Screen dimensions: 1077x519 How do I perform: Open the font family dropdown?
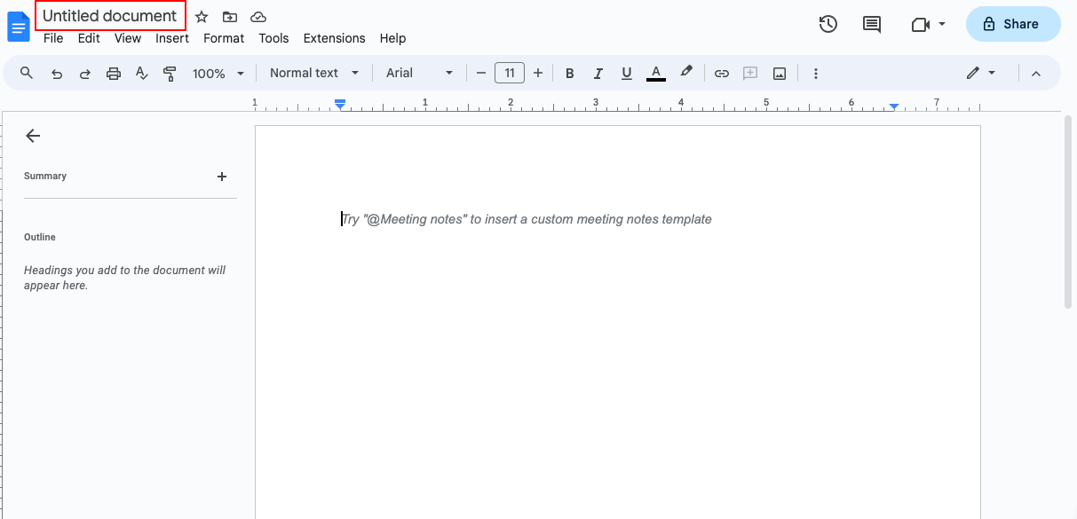[418, 73]
